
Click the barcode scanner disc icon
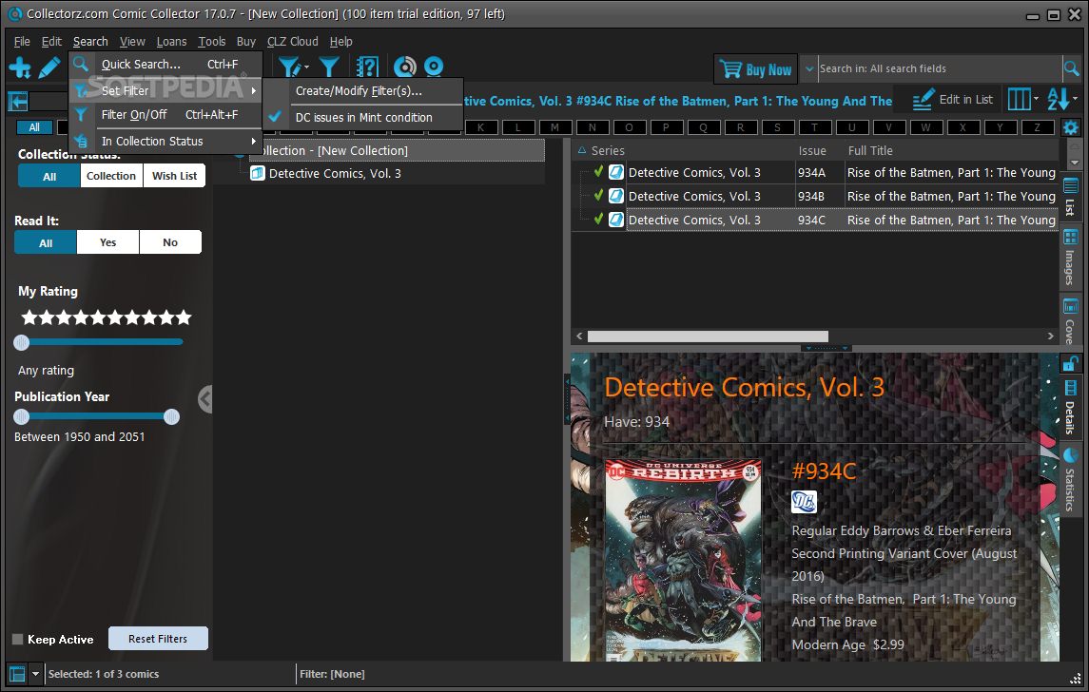click(x=405, y=67)
